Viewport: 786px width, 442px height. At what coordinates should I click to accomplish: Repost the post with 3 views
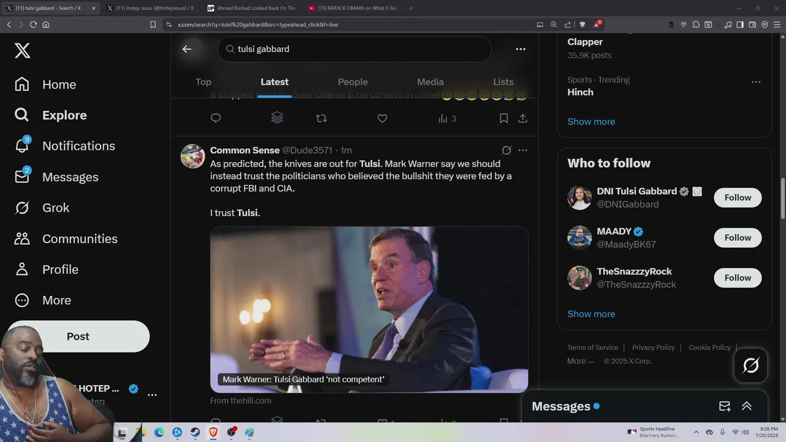(x=321, y=118)
